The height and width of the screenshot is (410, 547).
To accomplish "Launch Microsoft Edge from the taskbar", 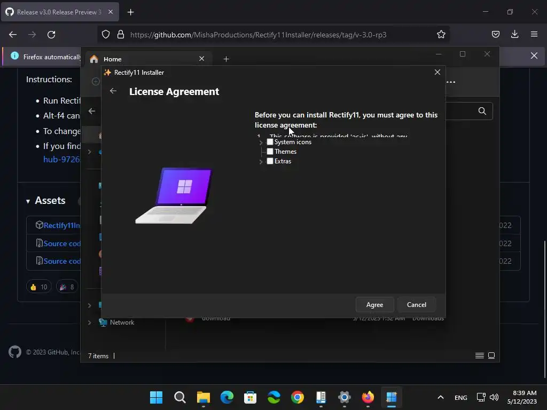I will [x=226, y=397].
